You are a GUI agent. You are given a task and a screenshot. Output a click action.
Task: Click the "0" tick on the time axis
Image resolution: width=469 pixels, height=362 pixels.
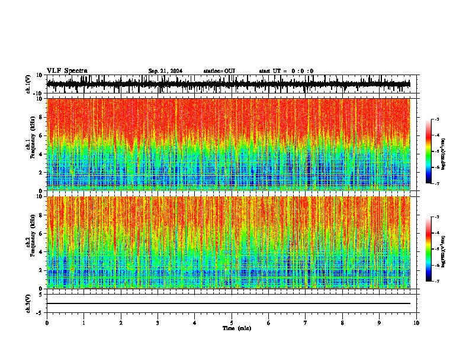tap(47, 323)
